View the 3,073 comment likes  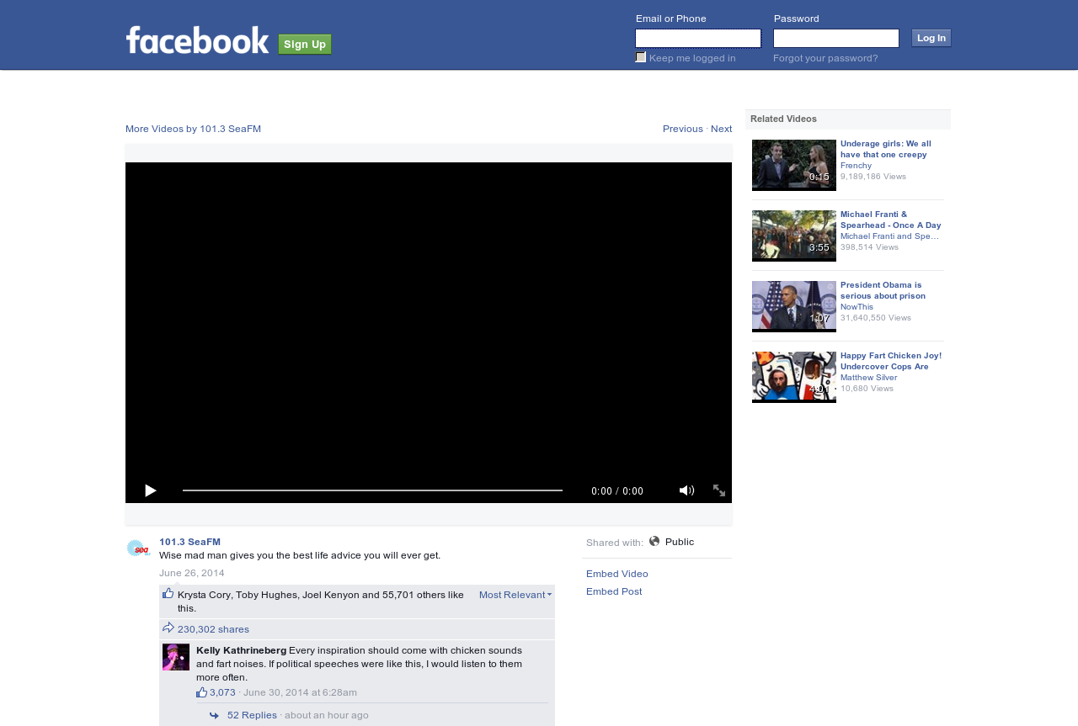pos(222,692)
